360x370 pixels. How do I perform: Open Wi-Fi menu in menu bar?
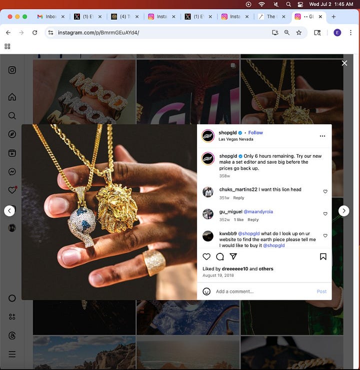coord(261,4)
